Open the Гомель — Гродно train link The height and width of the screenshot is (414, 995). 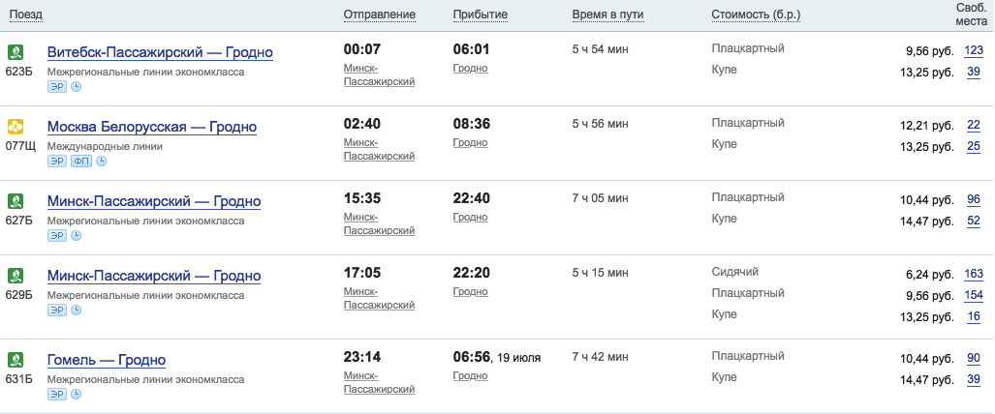107,360
